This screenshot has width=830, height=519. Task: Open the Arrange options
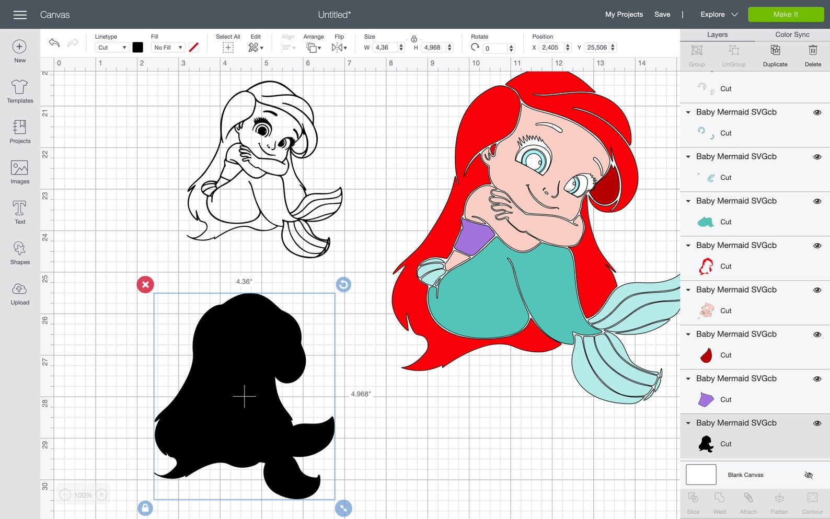click(x=314, y=48)
